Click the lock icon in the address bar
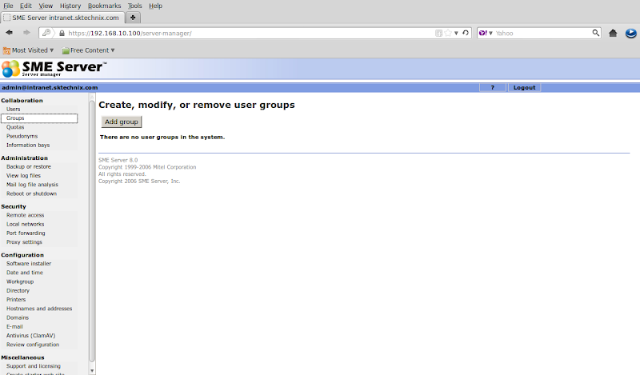Viewport: 640px width, 375px height. (x=62, y=33)
